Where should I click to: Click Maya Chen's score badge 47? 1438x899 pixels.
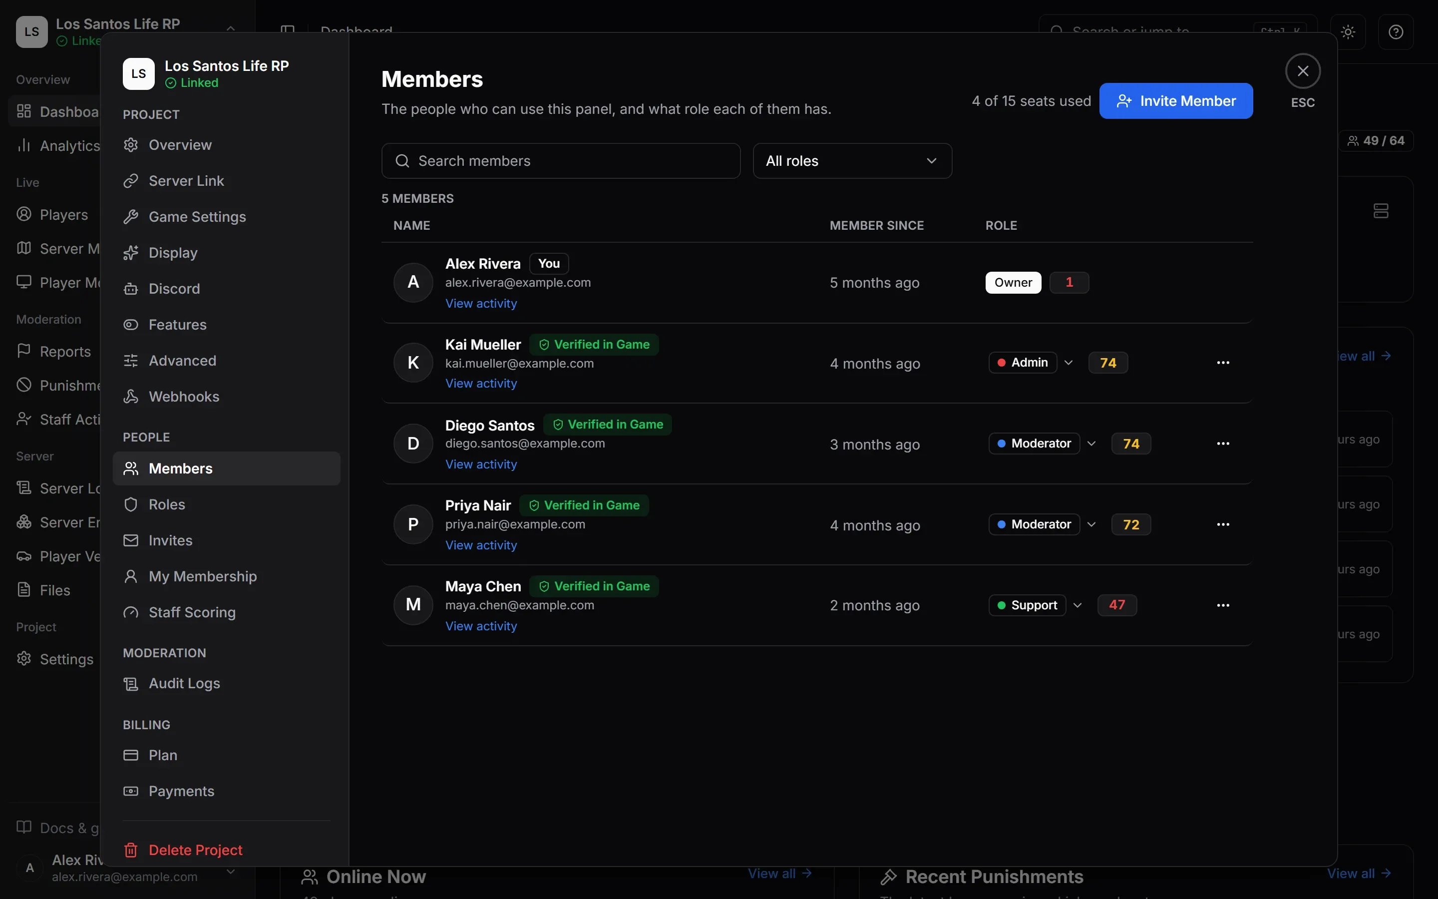click(x=1116, y=605)
